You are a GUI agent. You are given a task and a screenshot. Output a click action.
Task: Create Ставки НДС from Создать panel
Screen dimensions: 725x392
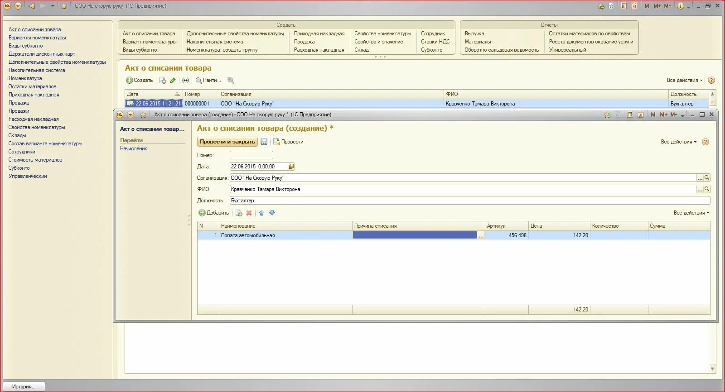pyautogui.click(x=435, y=42)
